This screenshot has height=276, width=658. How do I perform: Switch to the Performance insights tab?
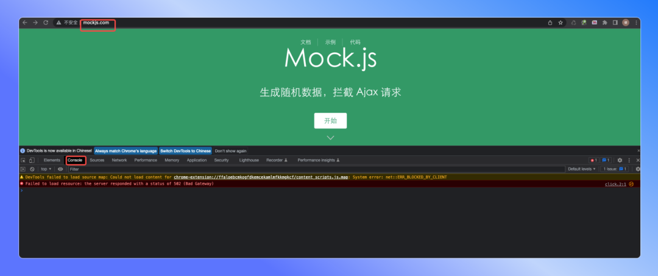[x=319, y=160]
